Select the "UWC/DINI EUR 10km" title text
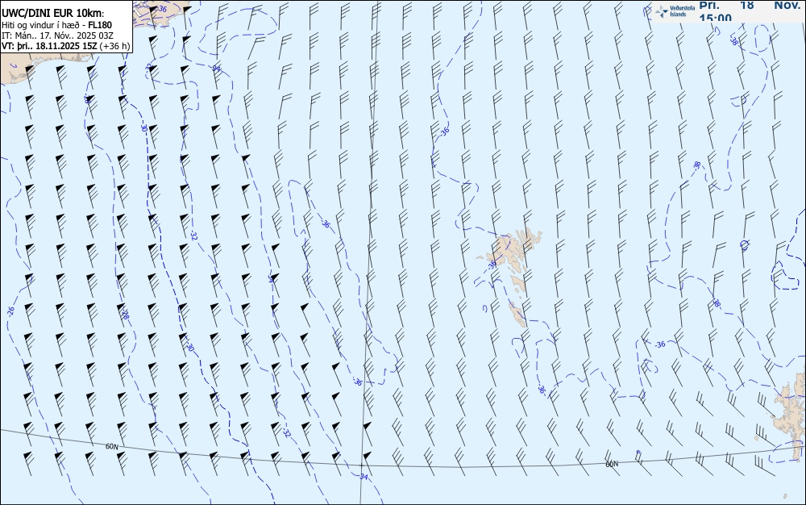The width and height of the screenshot is (806, 505). coord(53,14)
